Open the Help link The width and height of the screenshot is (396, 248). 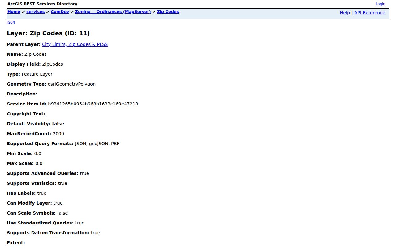(x=345, y=13)
